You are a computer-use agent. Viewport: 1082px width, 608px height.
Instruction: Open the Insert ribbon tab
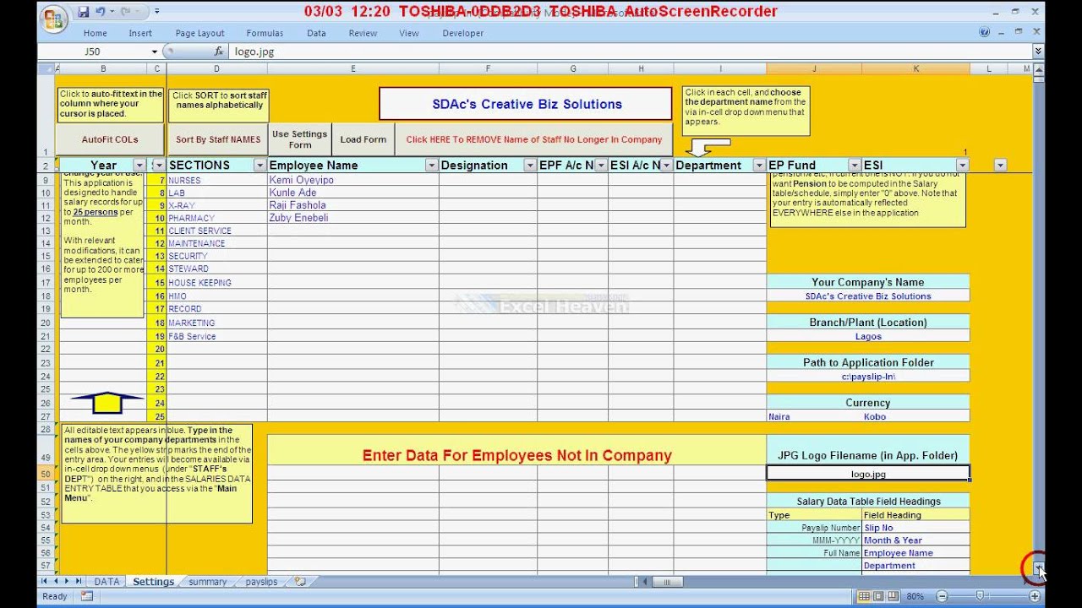(140, 33)
